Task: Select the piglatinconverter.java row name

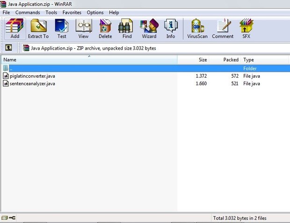Action: pyautogui.click(x=32, y=76)
